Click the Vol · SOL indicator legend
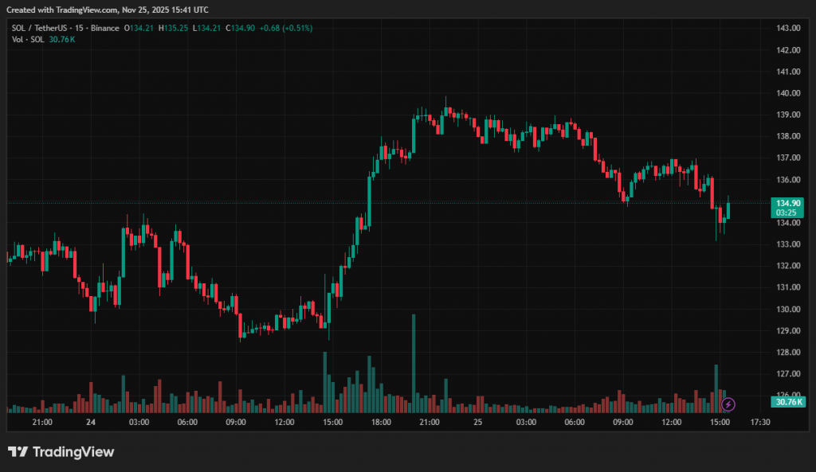The image size is (816, 472). coord(28,40)
